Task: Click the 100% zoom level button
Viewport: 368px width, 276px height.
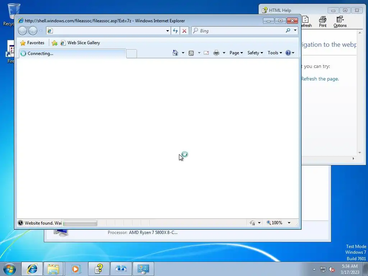Action: [x=274, y=222]
